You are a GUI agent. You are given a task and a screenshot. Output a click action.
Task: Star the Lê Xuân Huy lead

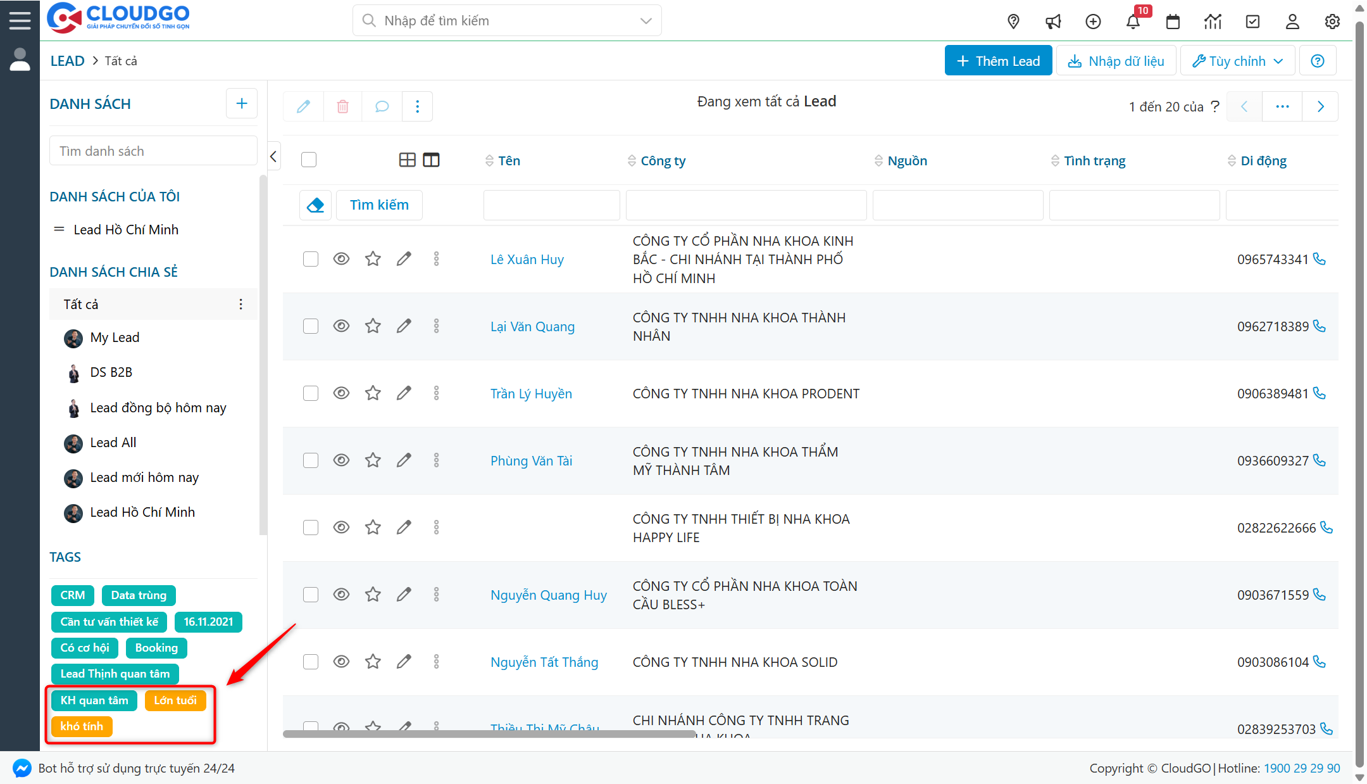[373, 259]
